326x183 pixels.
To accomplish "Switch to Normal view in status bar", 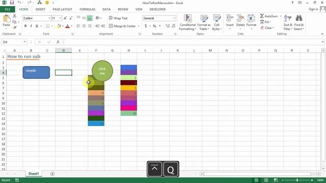I will point(256,180).
